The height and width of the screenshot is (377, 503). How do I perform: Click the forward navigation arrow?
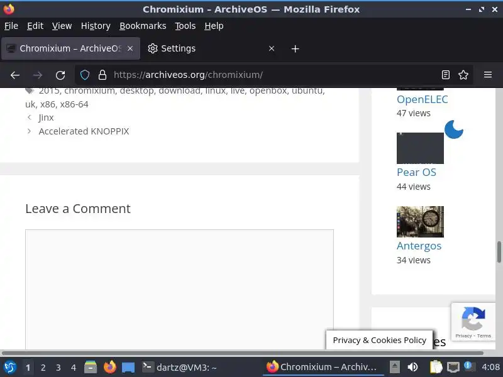click(38, 75)
